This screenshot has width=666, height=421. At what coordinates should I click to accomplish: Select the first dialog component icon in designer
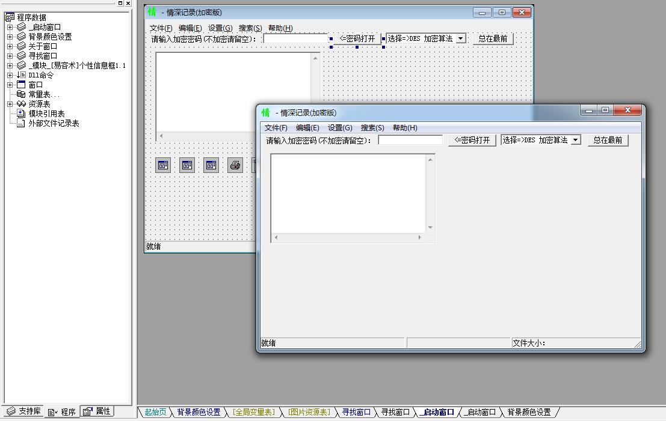tap(163, 165)
